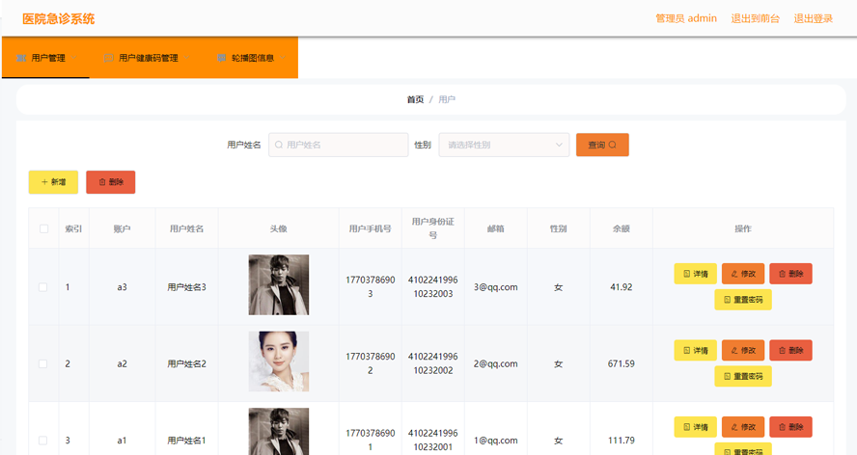
Task: Open 详情 for user a3
Action: (x=695, y=274)
